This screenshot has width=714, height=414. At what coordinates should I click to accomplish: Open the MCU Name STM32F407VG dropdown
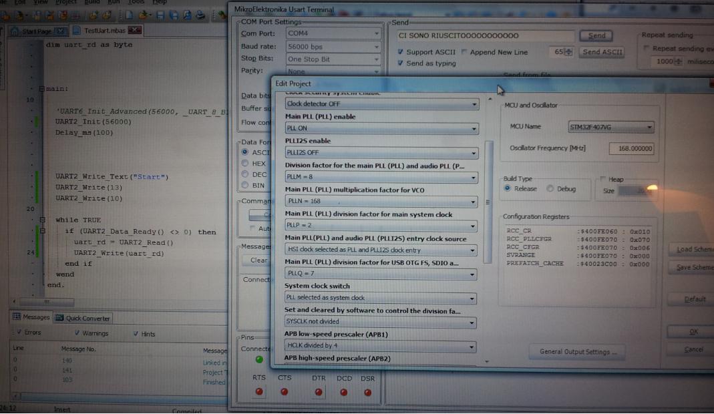pos(611,127)
